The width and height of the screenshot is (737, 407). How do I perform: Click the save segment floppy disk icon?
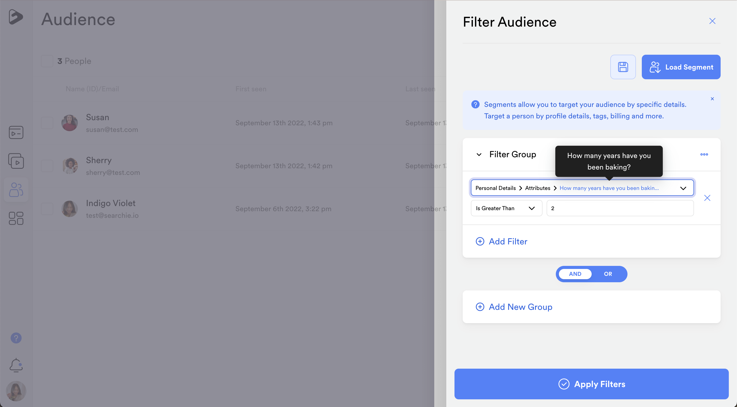coord(623,67)
